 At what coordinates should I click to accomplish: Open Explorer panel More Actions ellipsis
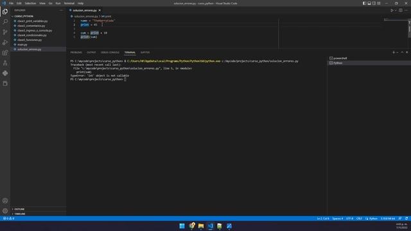click(62, 10)
